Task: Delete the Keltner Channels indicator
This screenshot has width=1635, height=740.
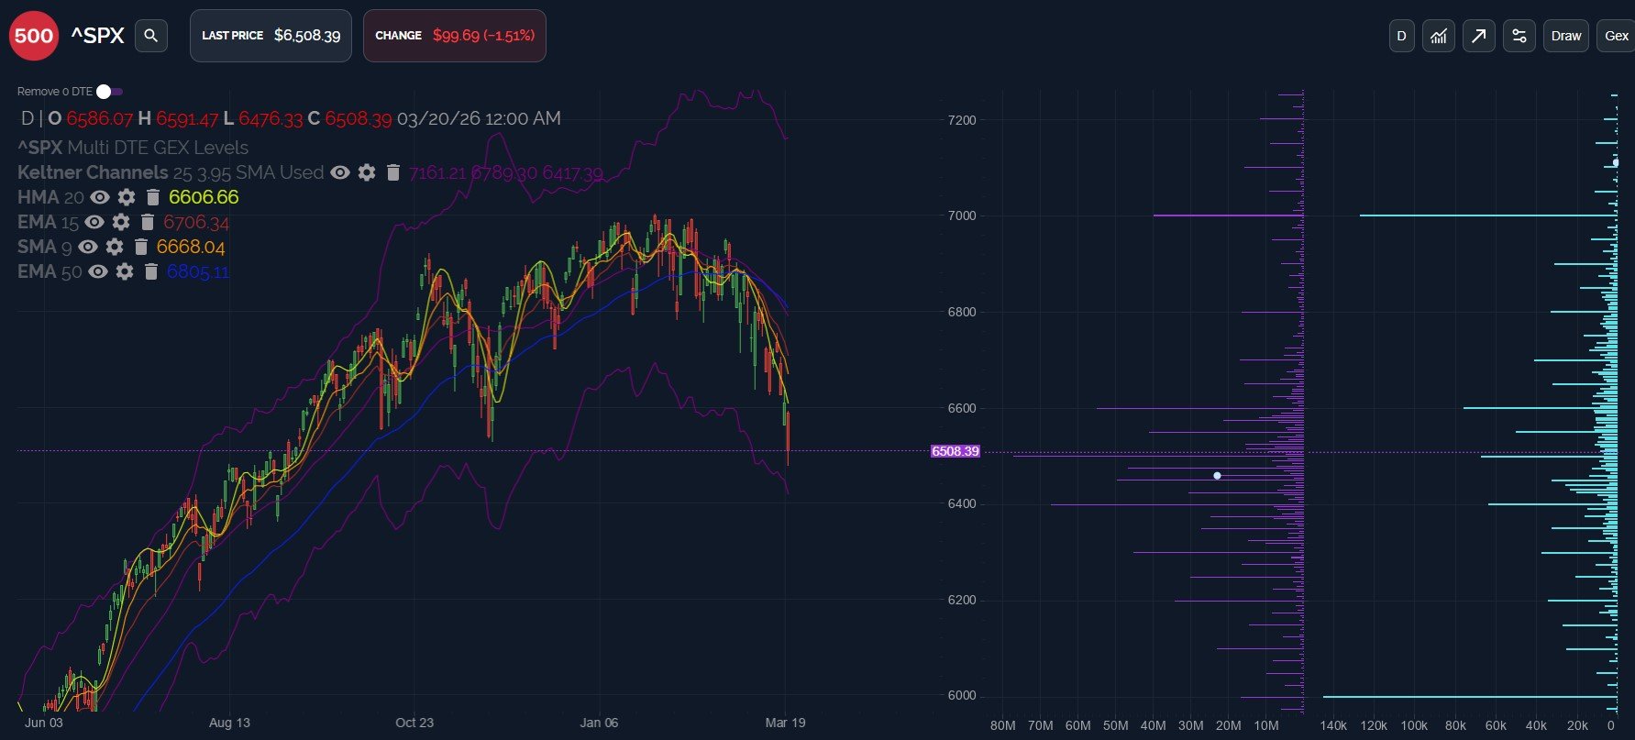Action: (x=393, y=172)
